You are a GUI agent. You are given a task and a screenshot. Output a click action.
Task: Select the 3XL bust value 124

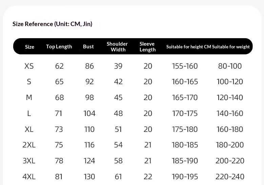click(x=89, y=161)
